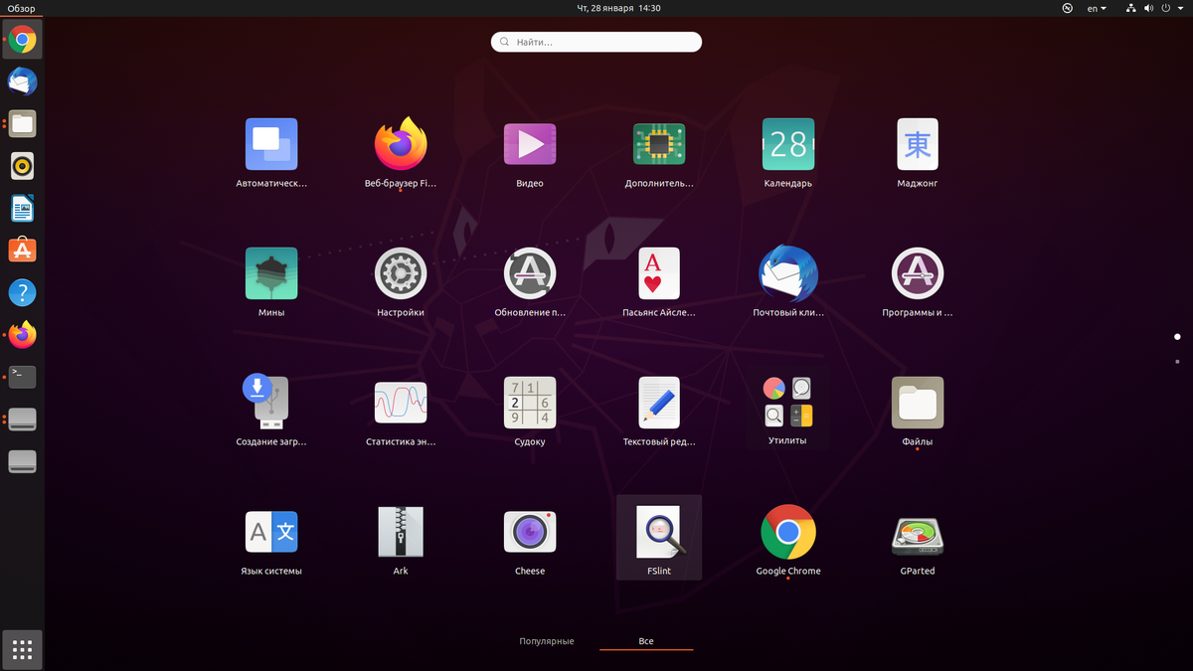
Task: Open the Automatic startup applications app
Action: tap(271, 145)
